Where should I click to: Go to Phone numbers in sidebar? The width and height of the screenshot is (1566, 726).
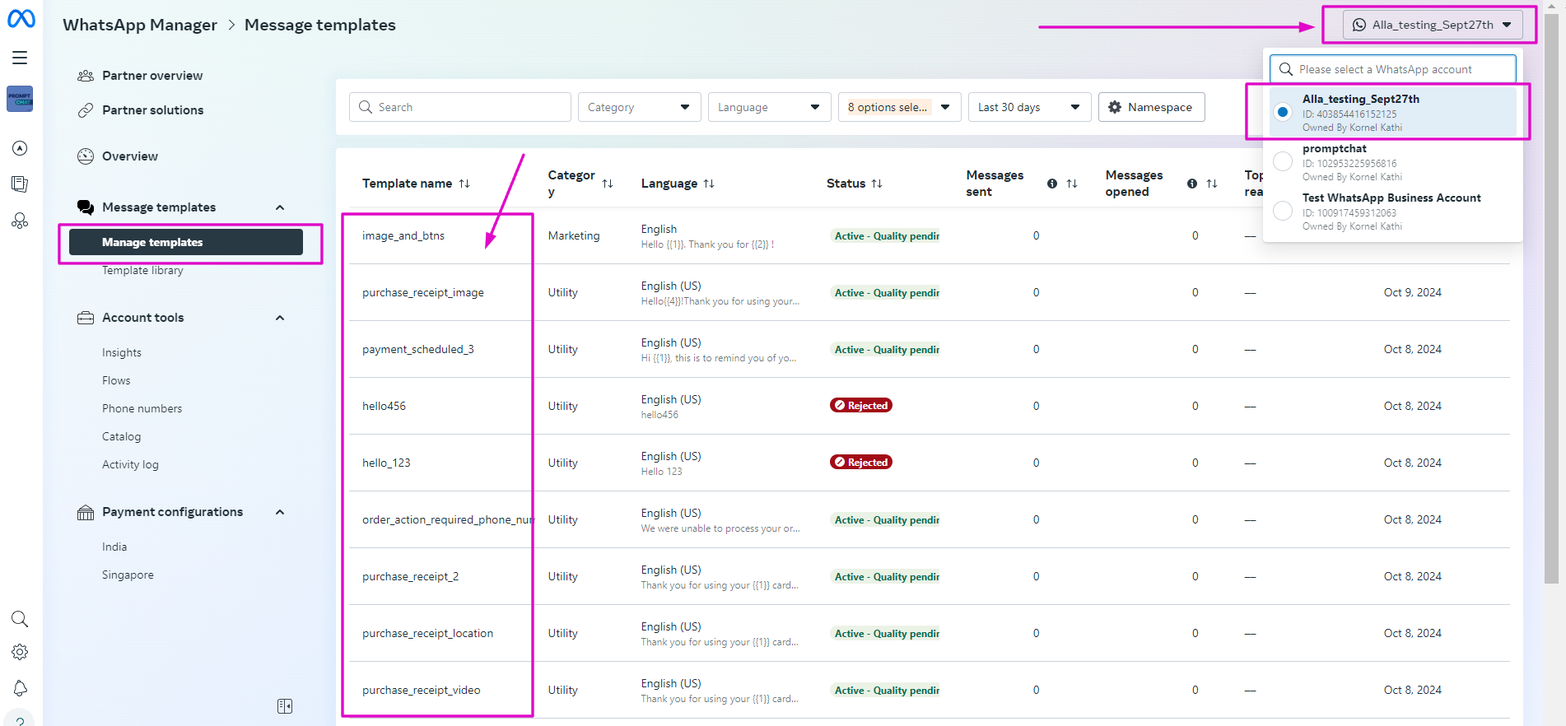click(142, 408)
